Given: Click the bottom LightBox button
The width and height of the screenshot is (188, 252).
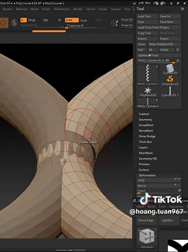Looking at the screenshot, I should coord(169,220).
